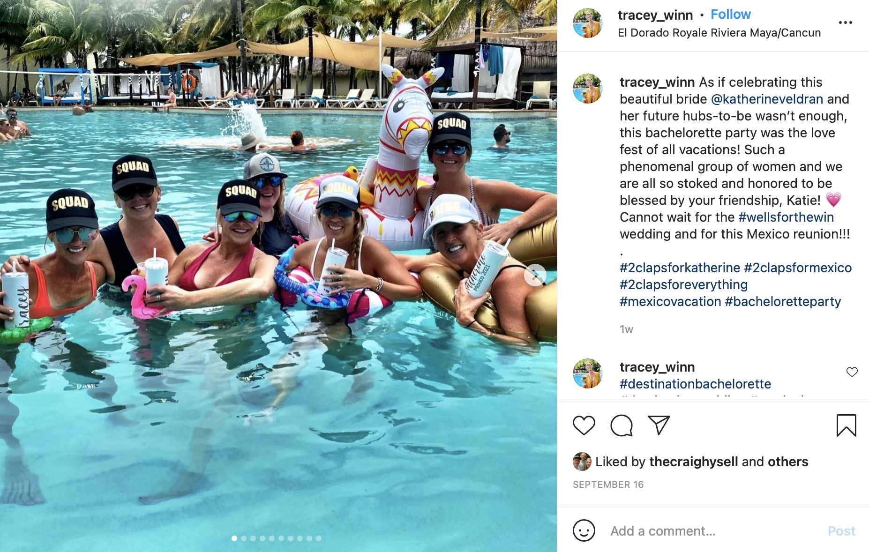
Task: Open El Dorado Royale location link
Action: coord(719,33)
